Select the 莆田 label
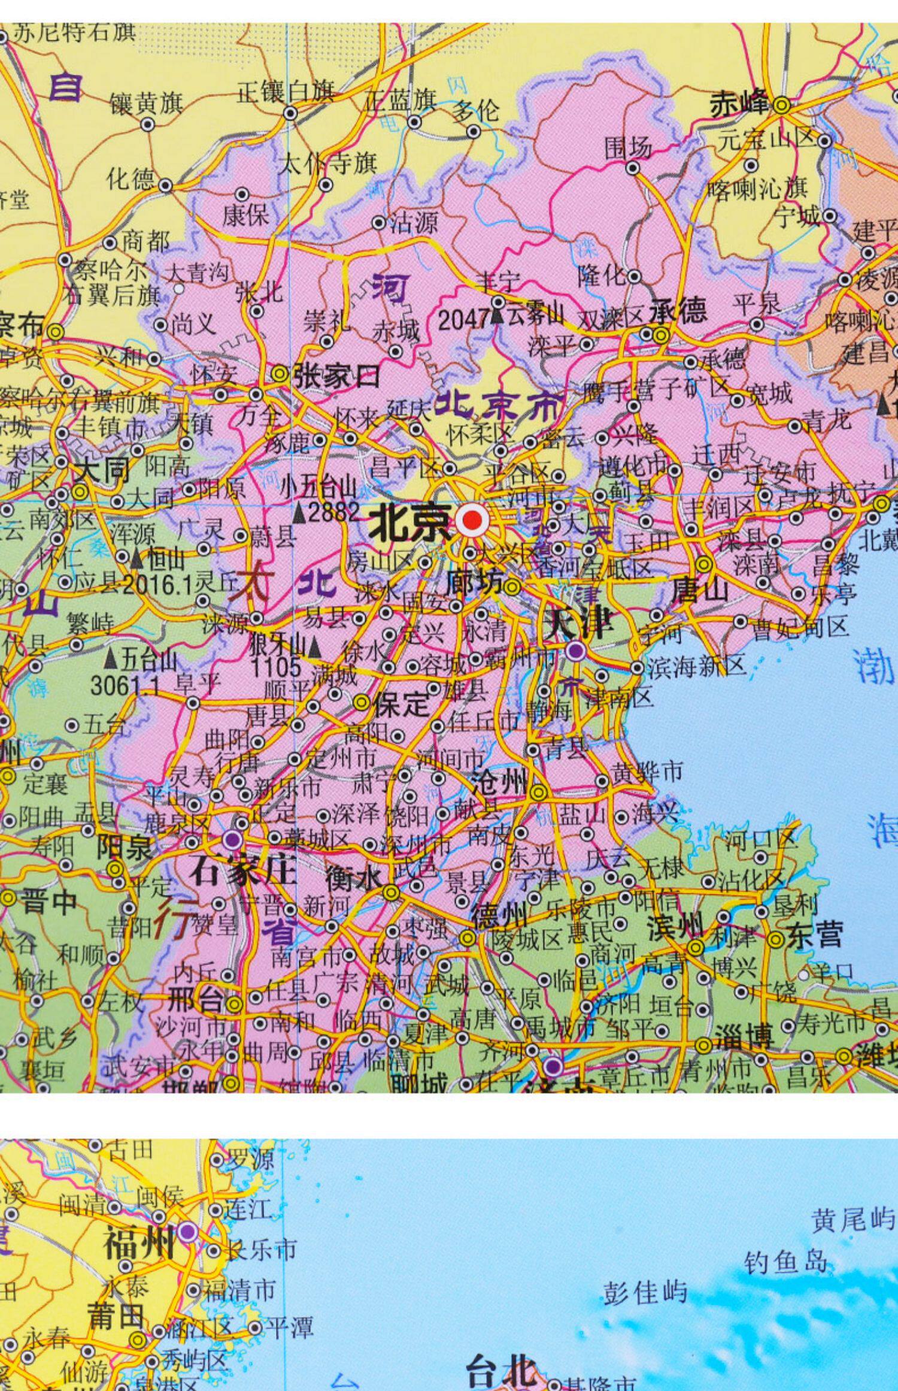Viewport: 898px width, 1391px height. (x=116, y=1317)
